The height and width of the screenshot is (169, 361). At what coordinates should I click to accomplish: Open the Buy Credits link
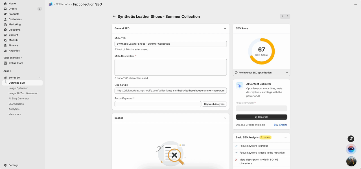click(x=280, y=125)
